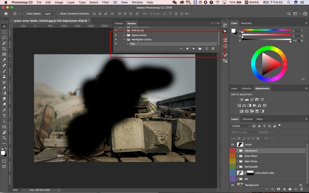Click the brightness slider in Color panel

(267, 40)
